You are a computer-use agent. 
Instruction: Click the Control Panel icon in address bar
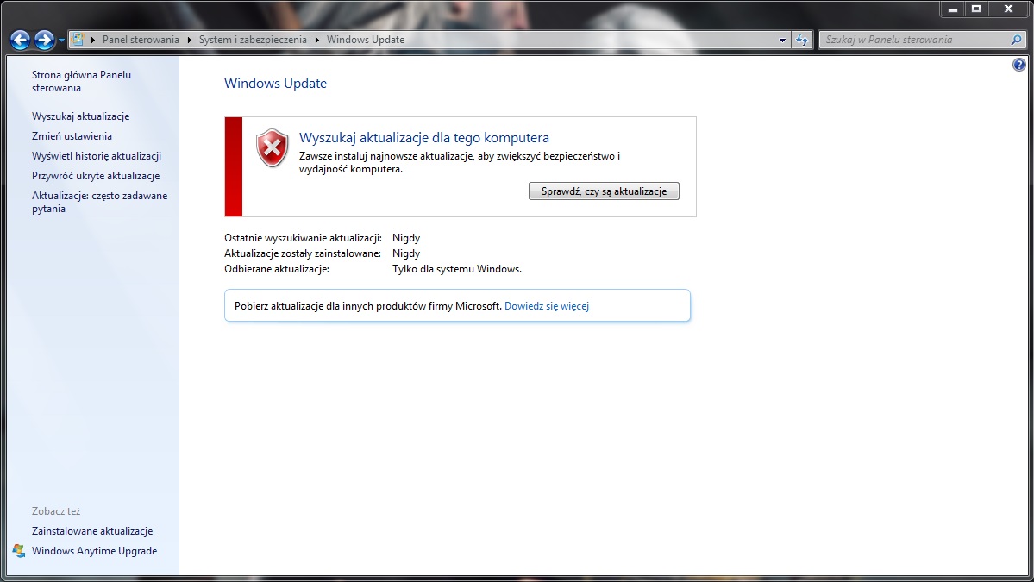[x=77, y=40]
